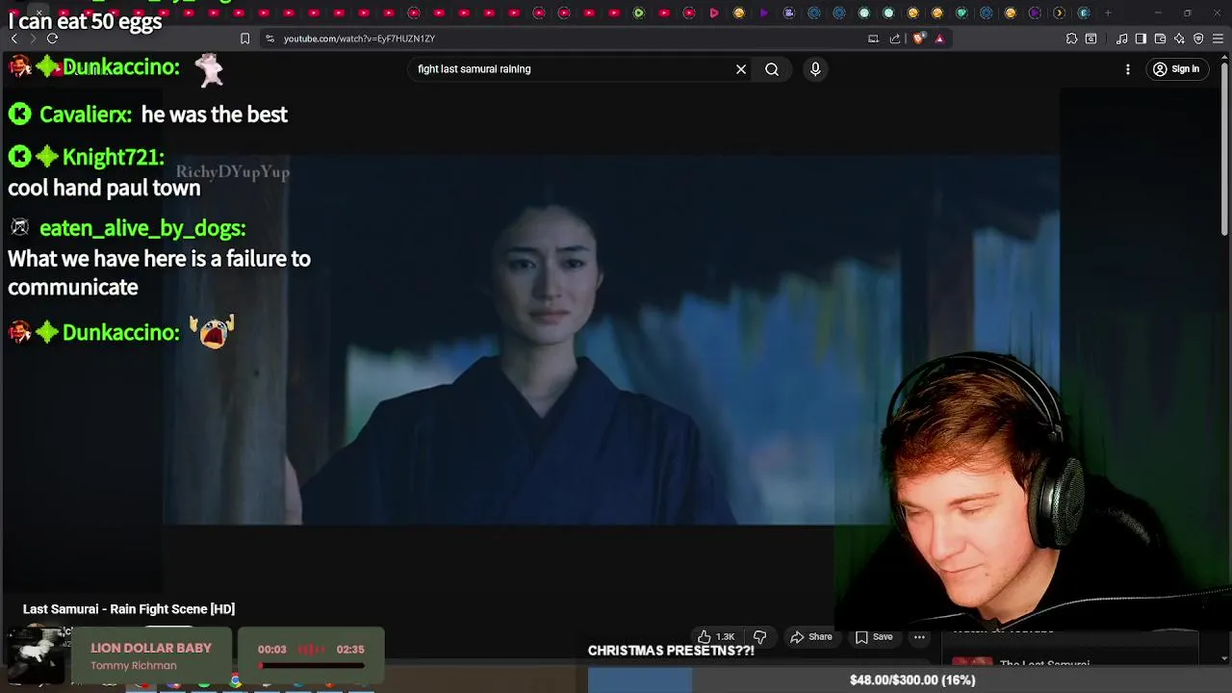Like the video with thumbs up
The image size is (1232, 693).
[716, 637]
